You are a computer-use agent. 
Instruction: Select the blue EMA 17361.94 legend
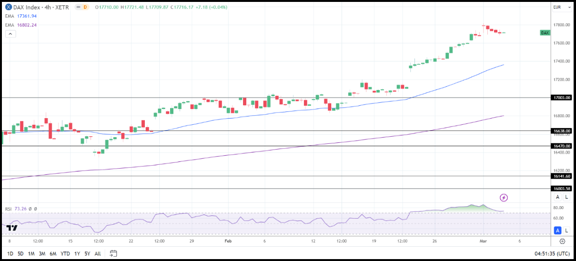coord(21,16)
